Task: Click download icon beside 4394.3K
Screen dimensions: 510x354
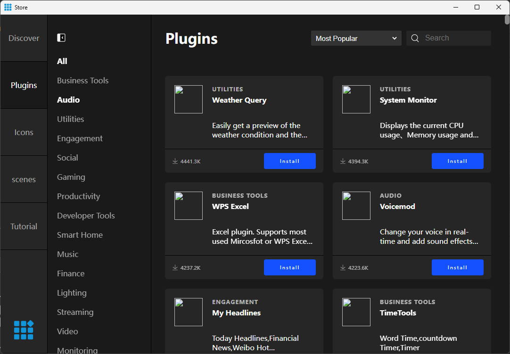Action: [343, 161]
